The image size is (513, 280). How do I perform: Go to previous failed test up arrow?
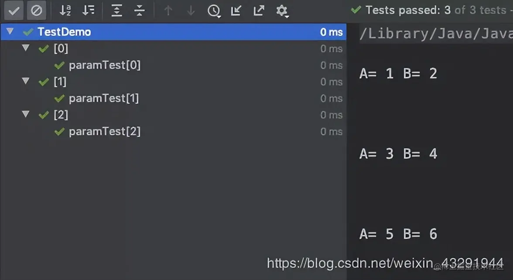(x=168, y=11)
